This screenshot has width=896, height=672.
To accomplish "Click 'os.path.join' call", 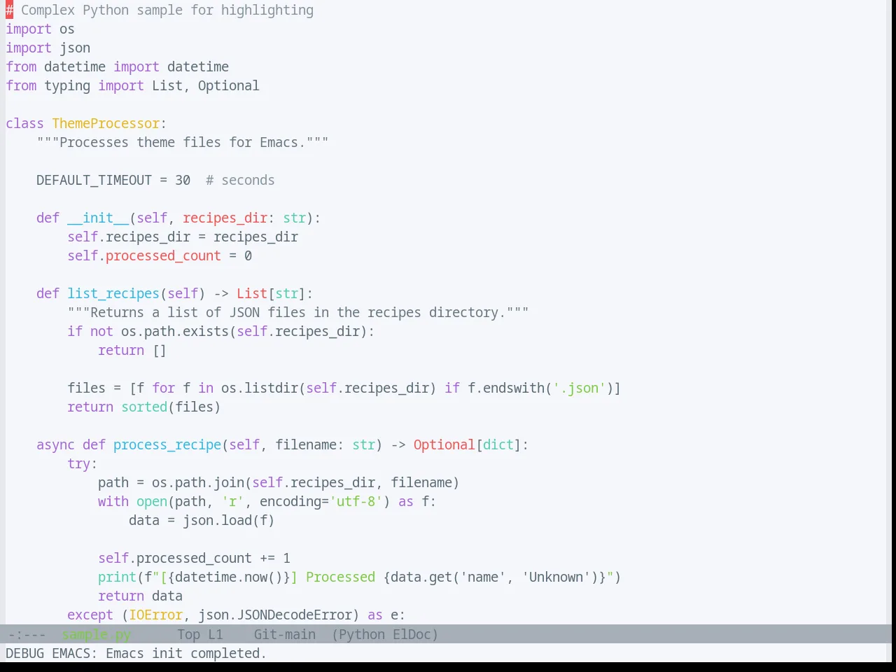I will pos(198,482).
